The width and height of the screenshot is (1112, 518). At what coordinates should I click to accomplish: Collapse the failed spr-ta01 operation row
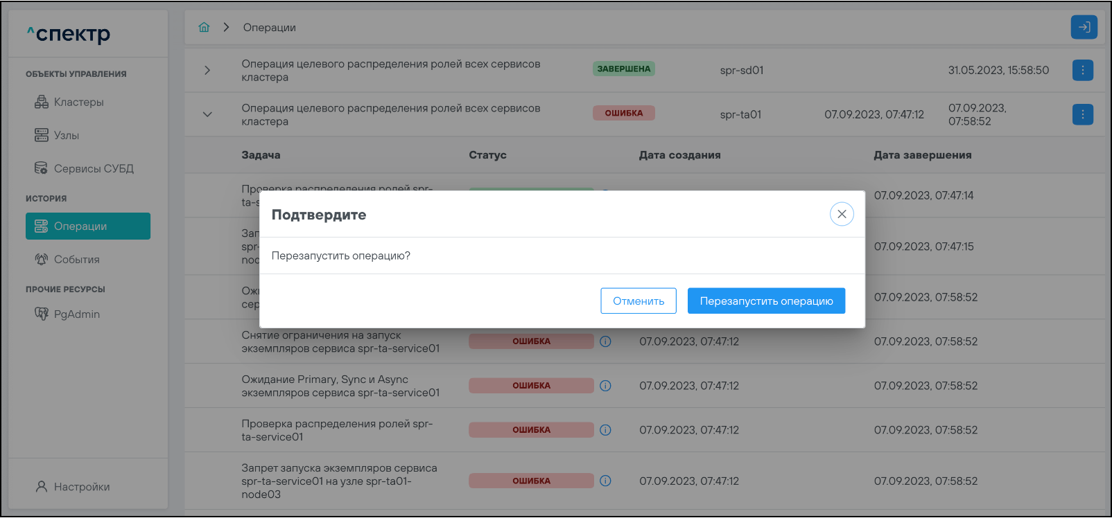point(207,114)
